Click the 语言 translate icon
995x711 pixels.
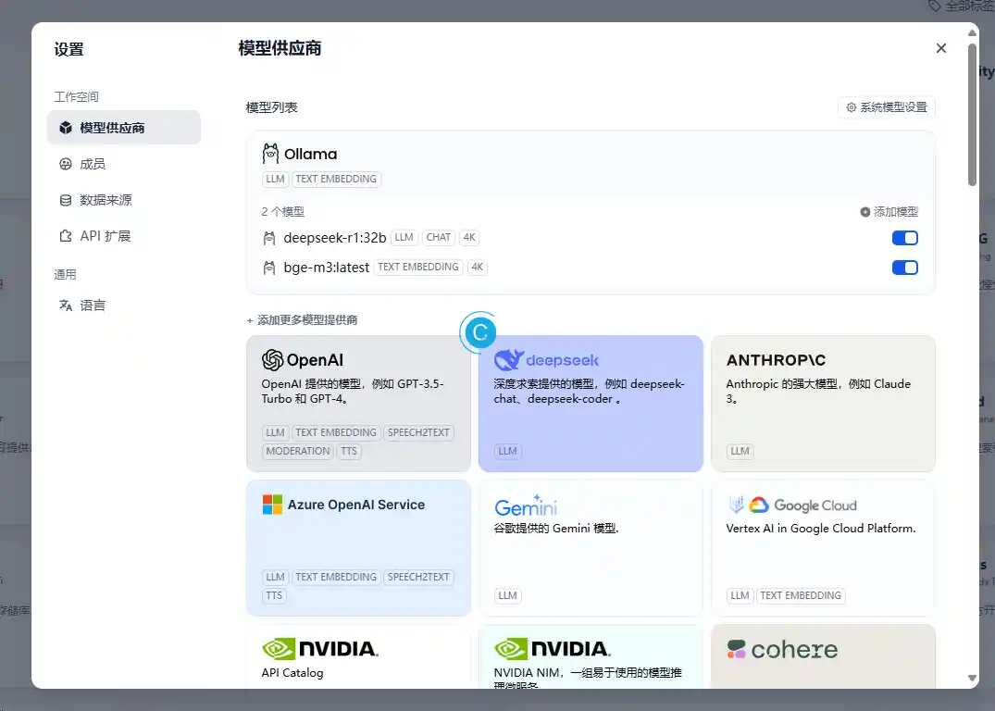click(x=66, y=306)
